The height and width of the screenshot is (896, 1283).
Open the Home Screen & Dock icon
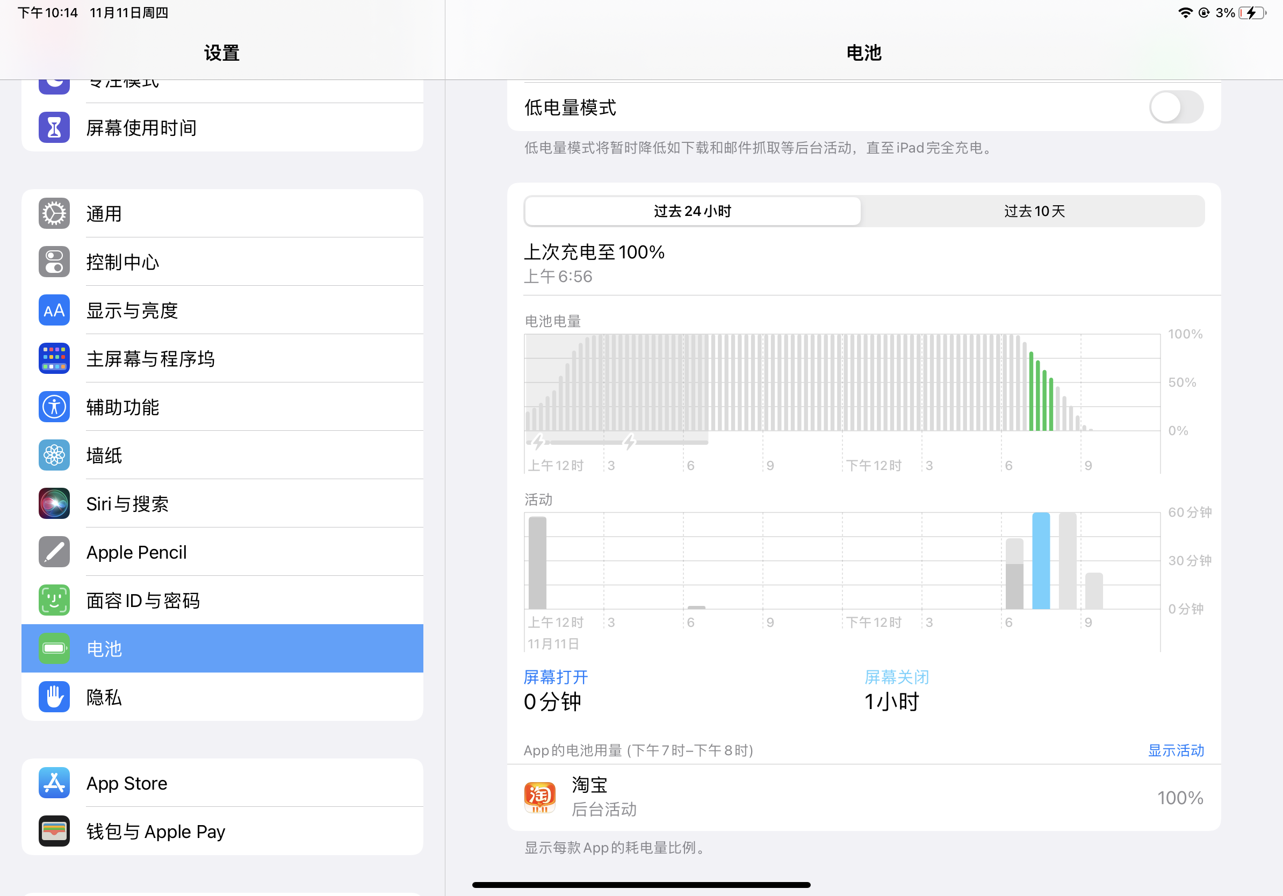[54, 359]
